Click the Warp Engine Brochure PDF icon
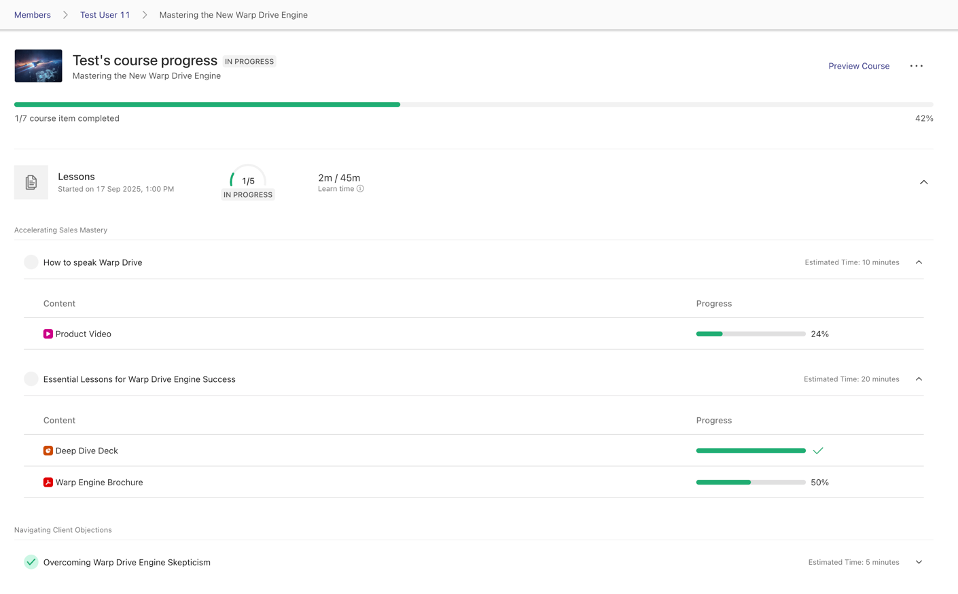958x594 pixels. click(x=48, y=483)
